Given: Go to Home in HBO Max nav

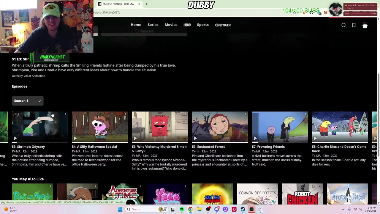Looking at the screenshot, I should click(x=136, y=25).
